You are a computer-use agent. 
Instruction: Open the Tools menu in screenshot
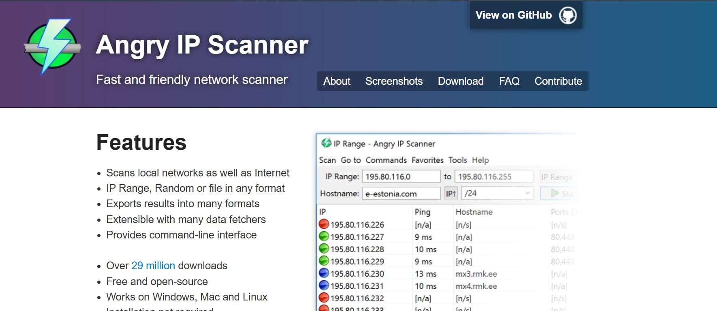point(458,160)
